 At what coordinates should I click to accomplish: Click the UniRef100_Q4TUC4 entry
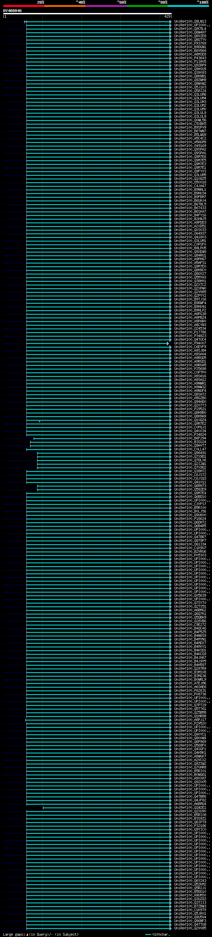pos(190,339)
